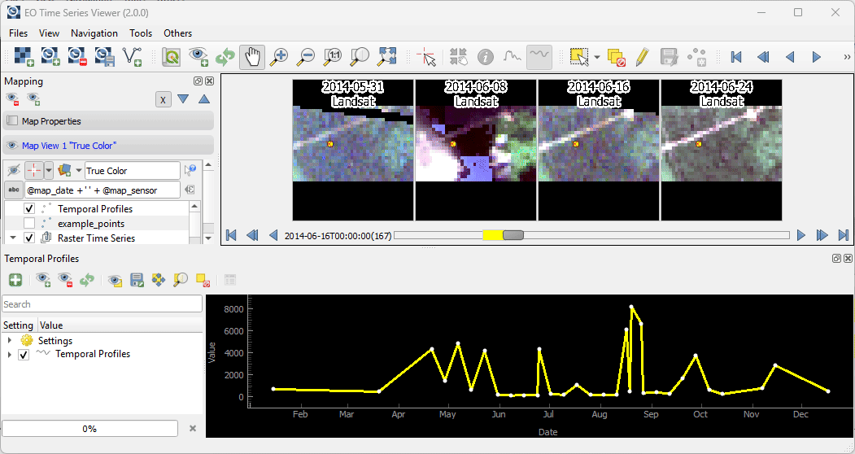
Task: Click Map View 1 "True Color" header
Action: pos(108,145)
